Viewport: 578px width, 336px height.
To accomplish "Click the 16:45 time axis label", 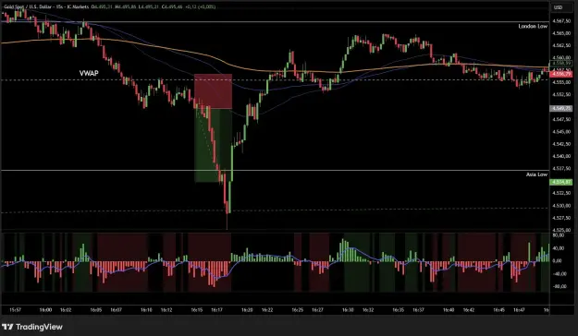I will [x=498, y=310].
